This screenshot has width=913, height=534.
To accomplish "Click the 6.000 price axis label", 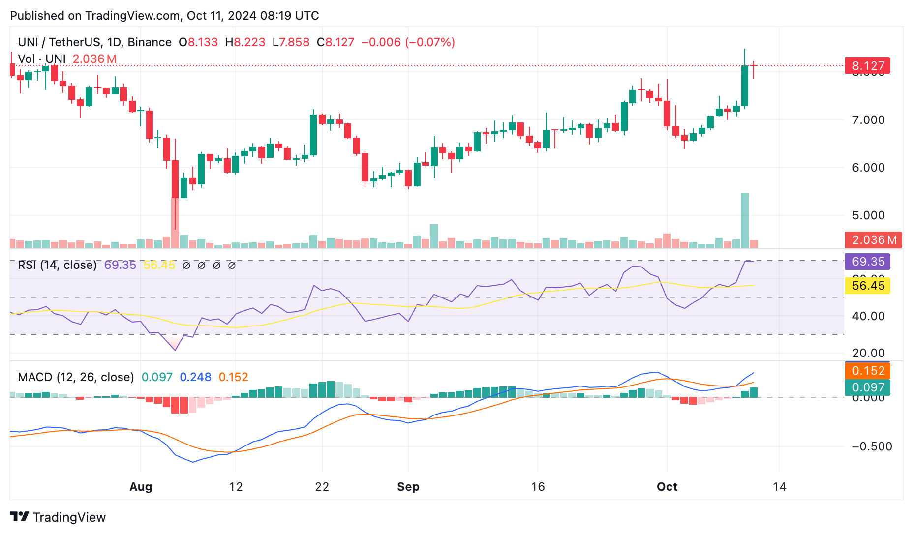I will pos(868,168).
